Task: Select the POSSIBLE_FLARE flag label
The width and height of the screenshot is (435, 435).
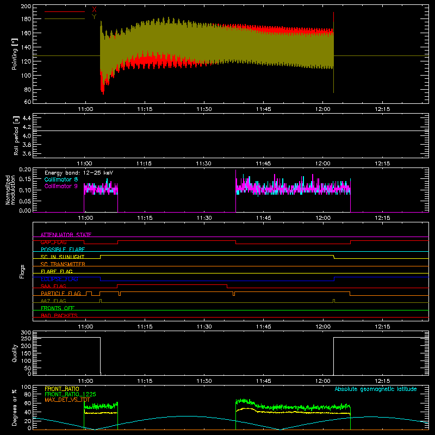Action: click(x=63, y=250)
